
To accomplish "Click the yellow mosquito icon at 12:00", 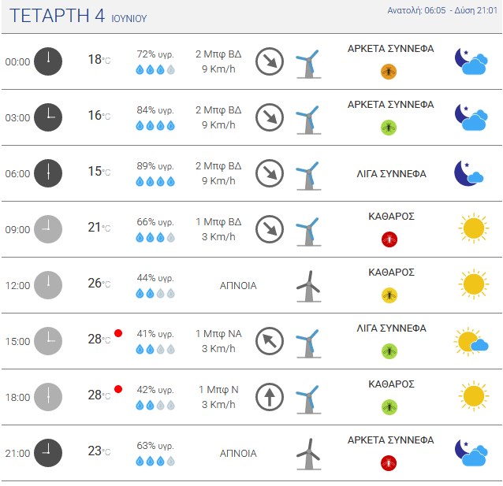I will (x=389, y=295).
